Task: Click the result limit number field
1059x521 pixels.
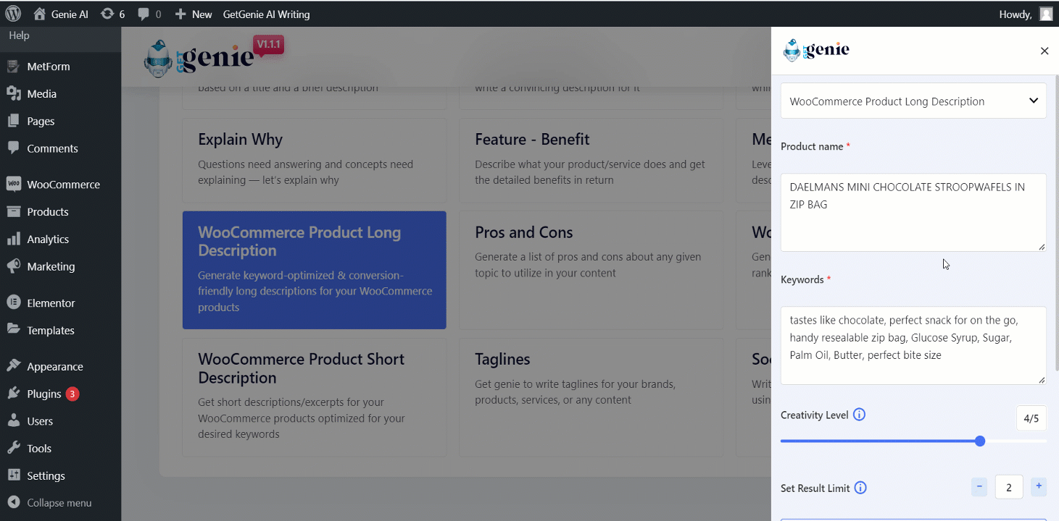Action: 1009,487
